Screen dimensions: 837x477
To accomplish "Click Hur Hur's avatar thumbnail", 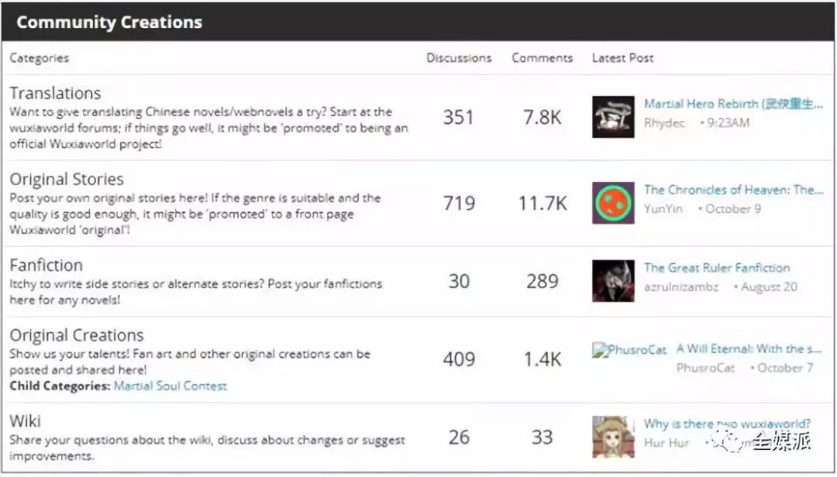I will click(x=613, y=437).
